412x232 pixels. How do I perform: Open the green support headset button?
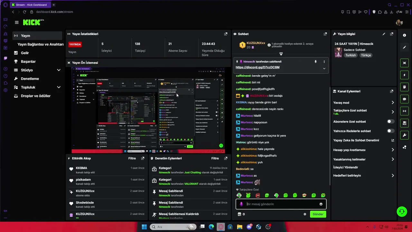click(402, 211)
